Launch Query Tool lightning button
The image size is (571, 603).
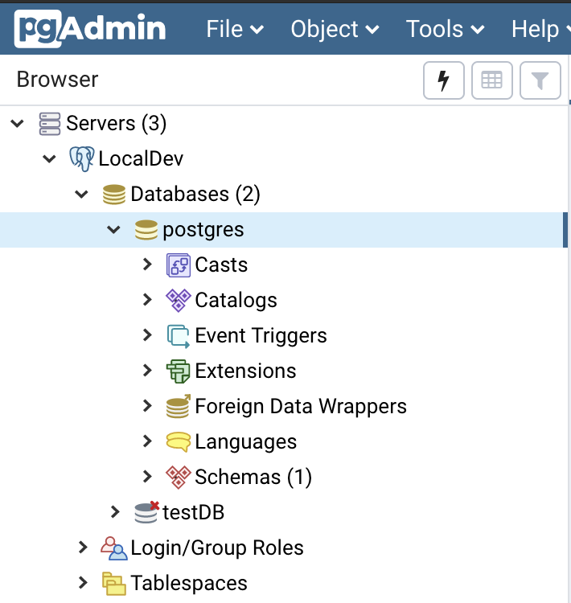[x=444, y=80]
